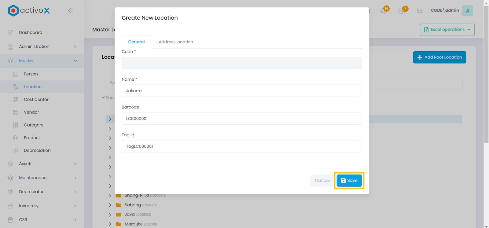Open Cost Center from sidebar
Viewport: 489px width, 228px height.
pos(36,99)
